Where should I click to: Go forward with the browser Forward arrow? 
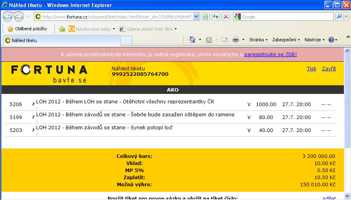point(18,17)
